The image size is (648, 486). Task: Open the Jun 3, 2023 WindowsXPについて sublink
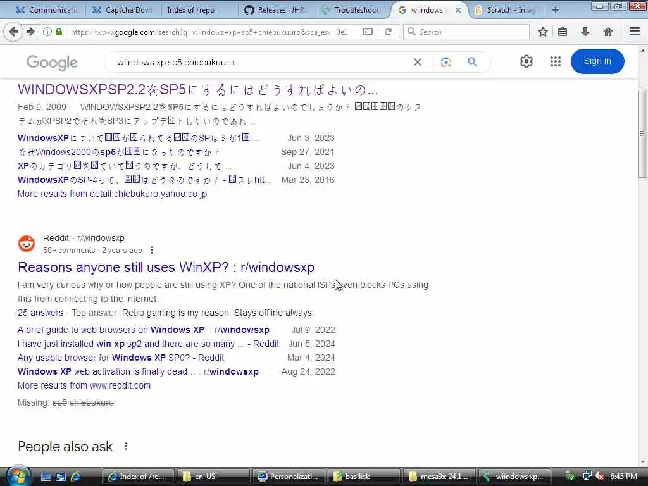pos(139,138)
